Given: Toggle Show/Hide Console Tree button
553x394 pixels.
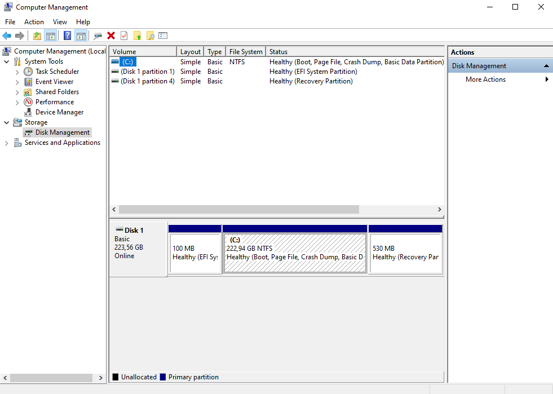Looking at the screenshot, I should click(x=51, y=36).
